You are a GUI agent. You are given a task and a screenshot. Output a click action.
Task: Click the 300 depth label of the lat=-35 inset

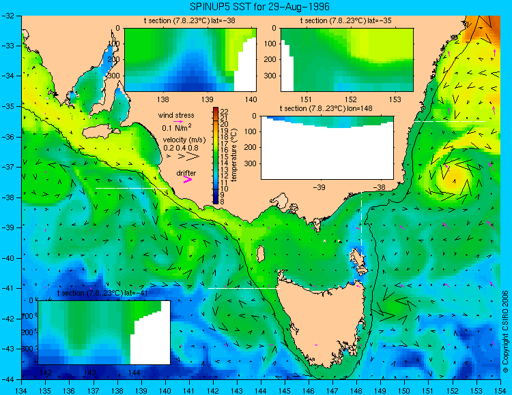271,76
